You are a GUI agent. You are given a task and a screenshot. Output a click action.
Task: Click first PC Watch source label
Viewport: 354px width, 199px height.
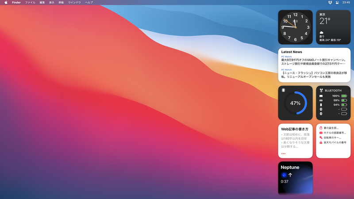pyautogui.click(x=286, y=57)
